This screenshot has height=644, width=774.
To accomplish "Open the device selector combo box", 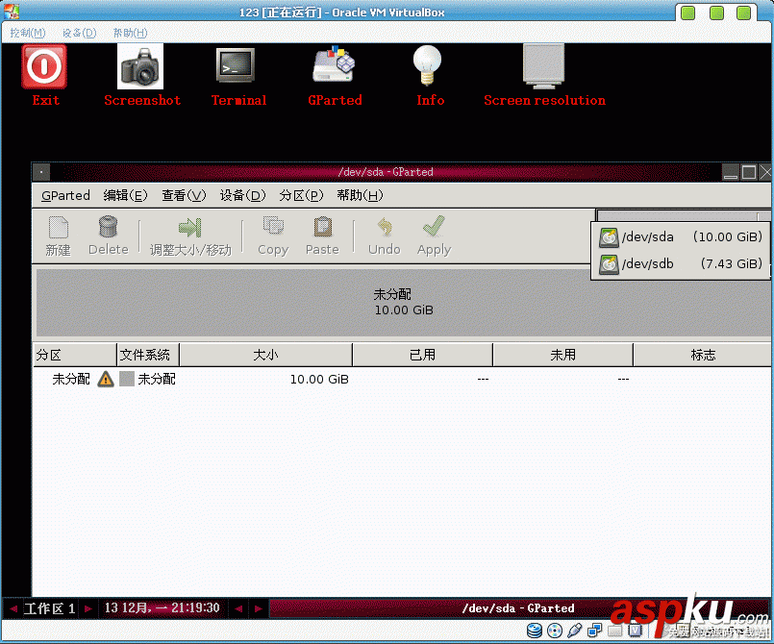I will point(684,215).
